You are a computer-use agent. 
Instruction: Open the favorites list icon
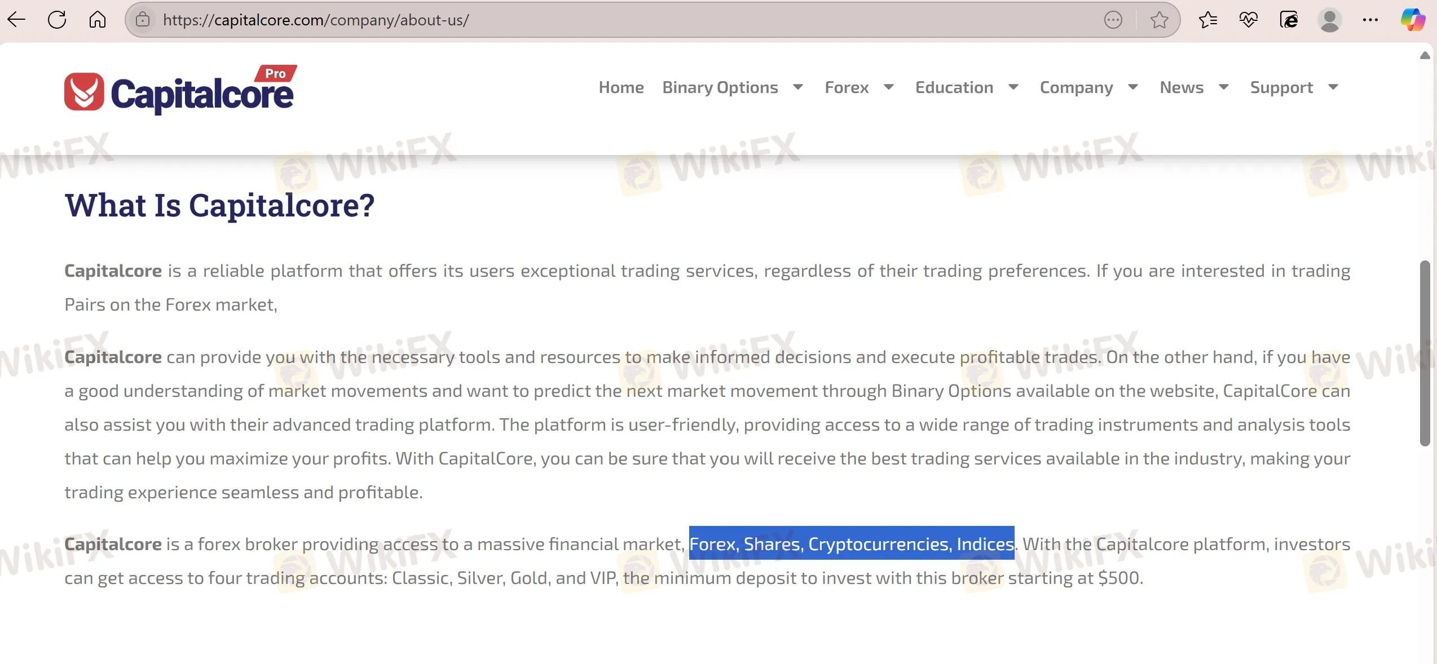(1207, 20)
